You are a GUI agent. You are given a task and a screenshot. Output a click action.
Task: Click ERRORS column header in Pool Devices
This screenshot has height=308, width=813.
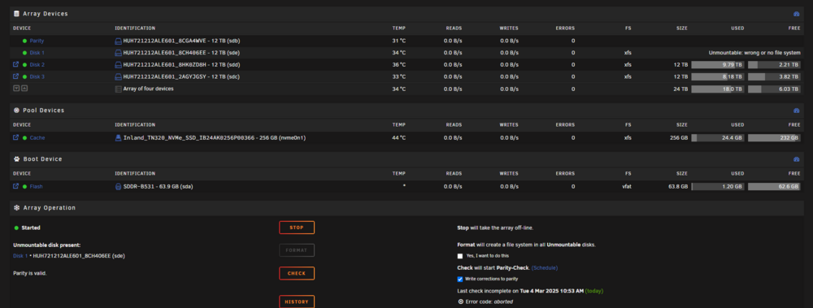(565, 125)
